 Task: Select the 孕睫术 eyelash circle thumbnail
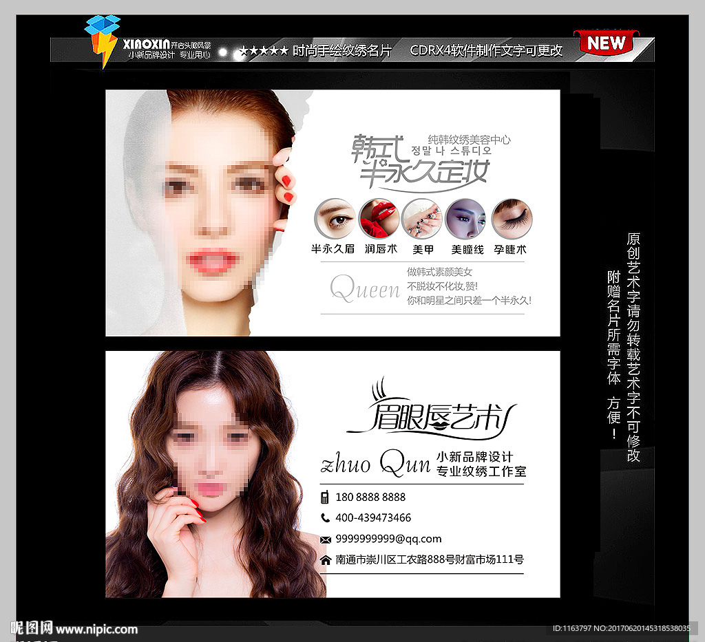pos(512,219)
